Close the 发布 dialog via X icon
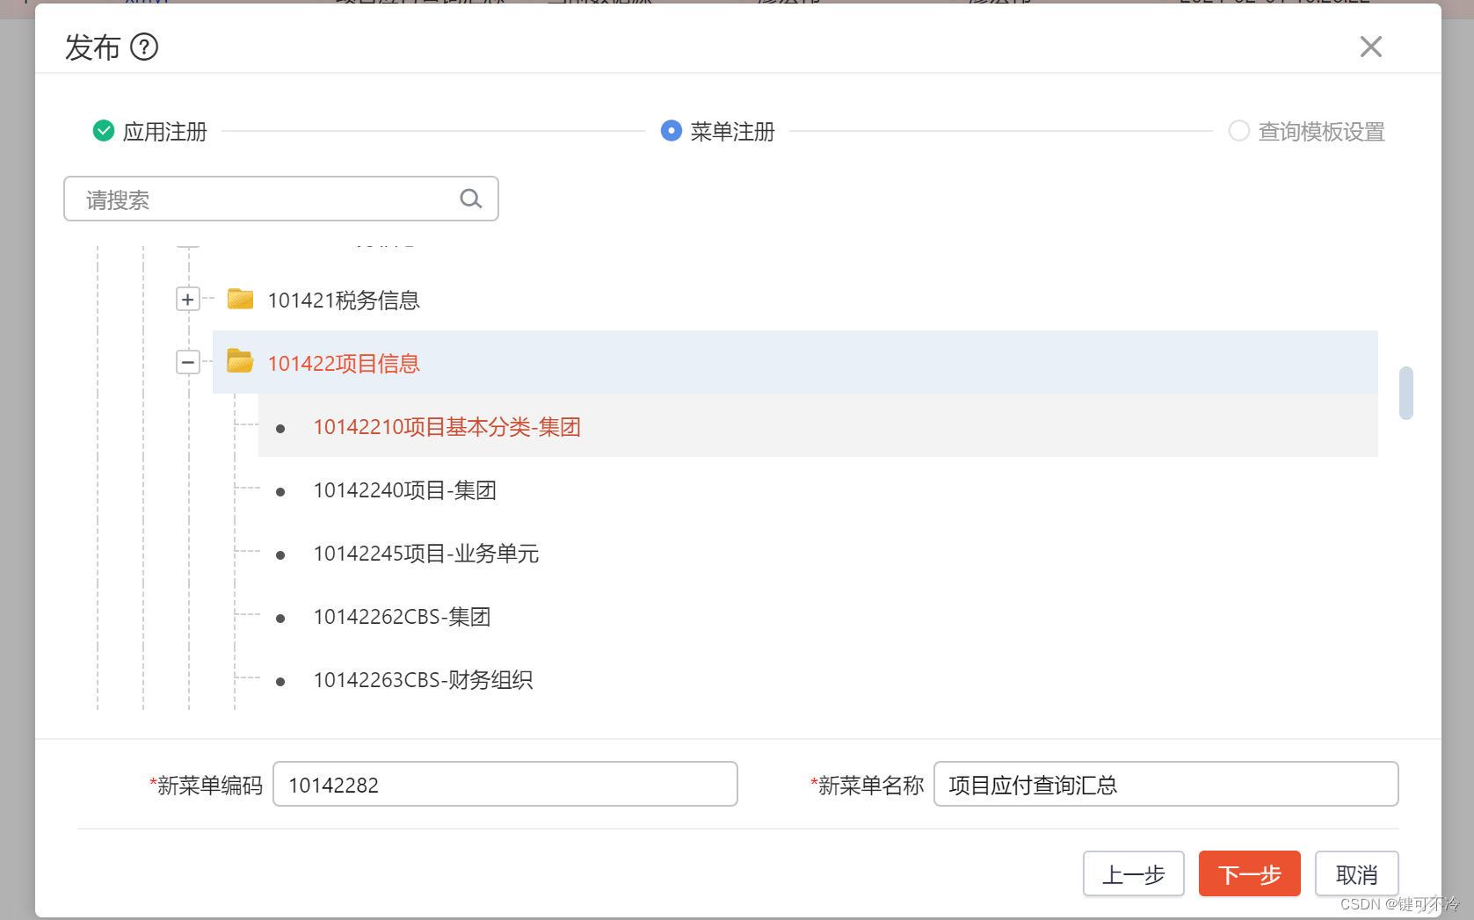 coord(1370,47)
